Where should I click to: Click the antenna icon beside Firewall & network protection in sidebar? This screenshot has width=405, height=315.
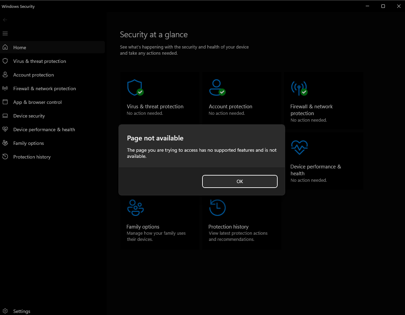point(5,88)
